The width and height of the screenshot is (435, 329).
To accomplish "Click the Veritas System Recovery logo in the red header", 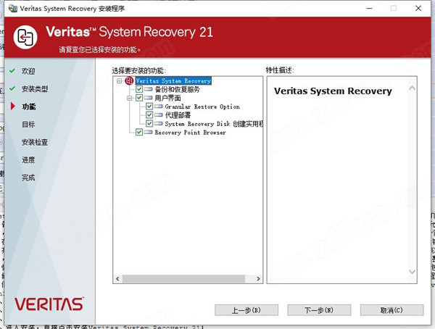I will coord(25,37).
